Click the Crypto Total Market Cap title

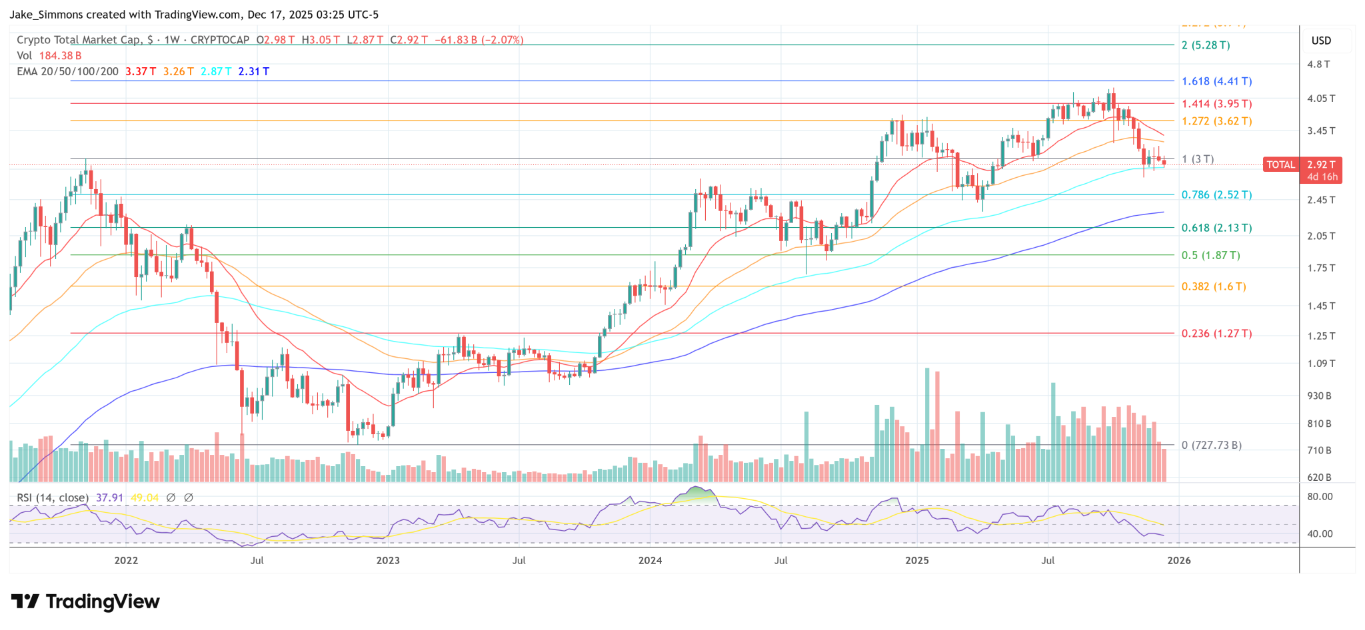(79, 40)
